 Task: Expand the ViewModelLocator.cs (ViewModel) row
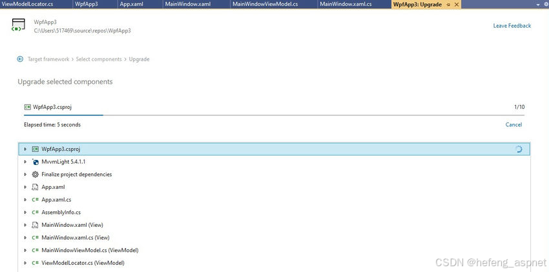25,263
